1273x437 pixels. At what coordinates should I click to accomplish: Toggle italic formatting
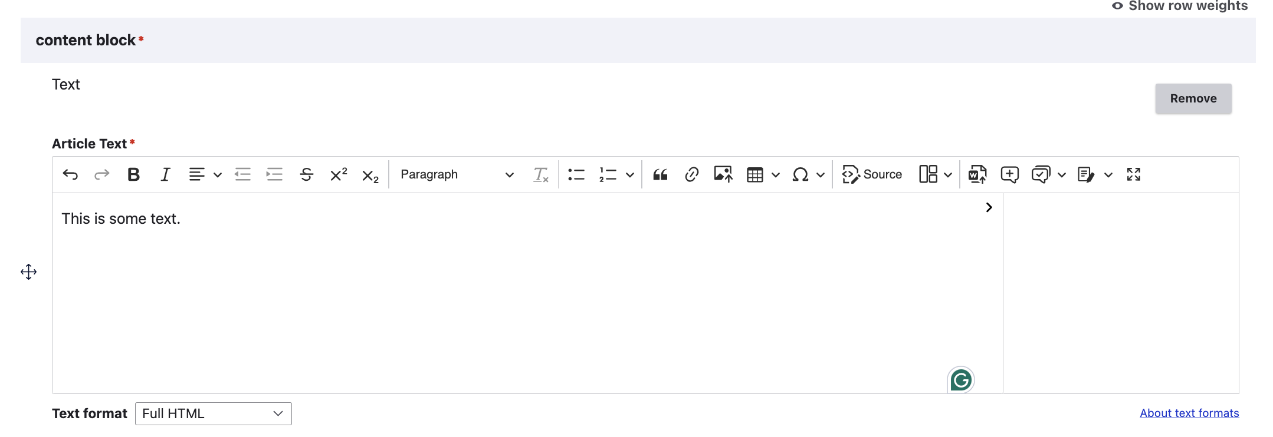click(166, 174)
